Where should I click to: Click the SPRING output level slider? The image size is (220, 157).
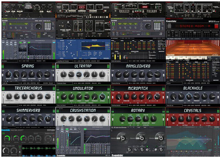click(53, 75)
